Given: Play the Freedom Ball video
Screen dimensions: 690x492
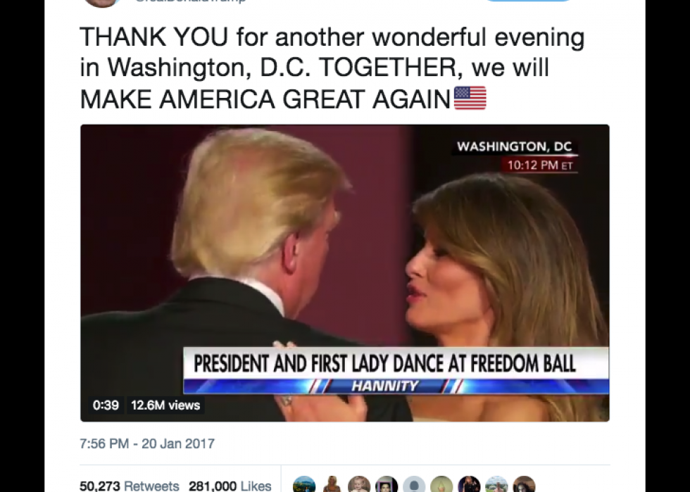Looking at the screenshot, I should click(x=345, y=273).
